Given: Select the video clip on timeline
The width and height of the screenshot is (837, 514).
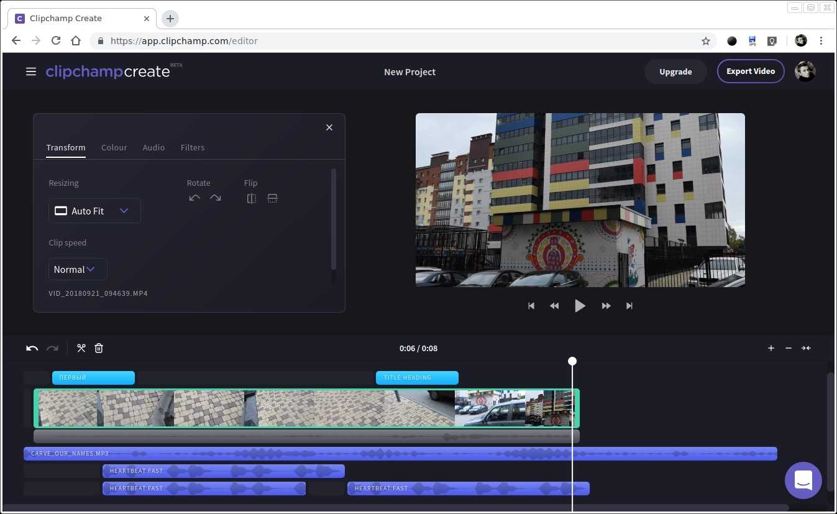Looking at the screenshot, I should (x=306, y=408).
